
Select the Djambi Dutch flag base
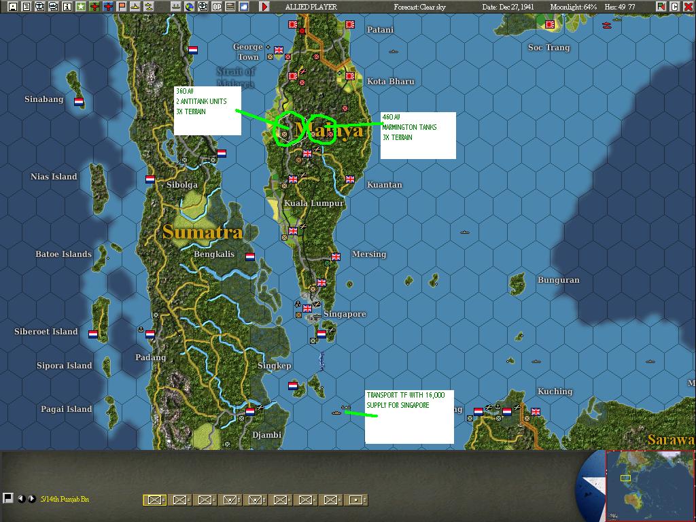coord(250,411)
